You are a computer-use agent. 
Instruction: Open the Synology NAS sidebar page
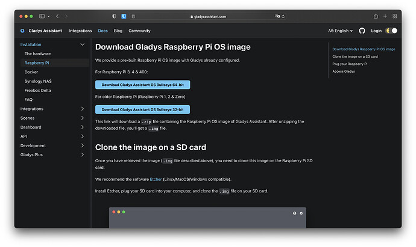tap(38, 81)
